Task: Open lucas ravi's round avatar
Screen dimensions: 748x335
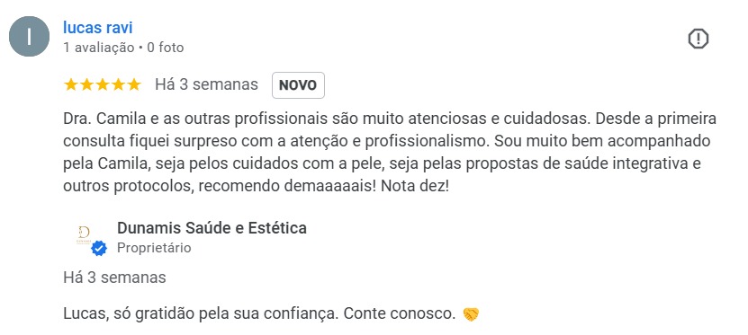Action: coord(29,36)
